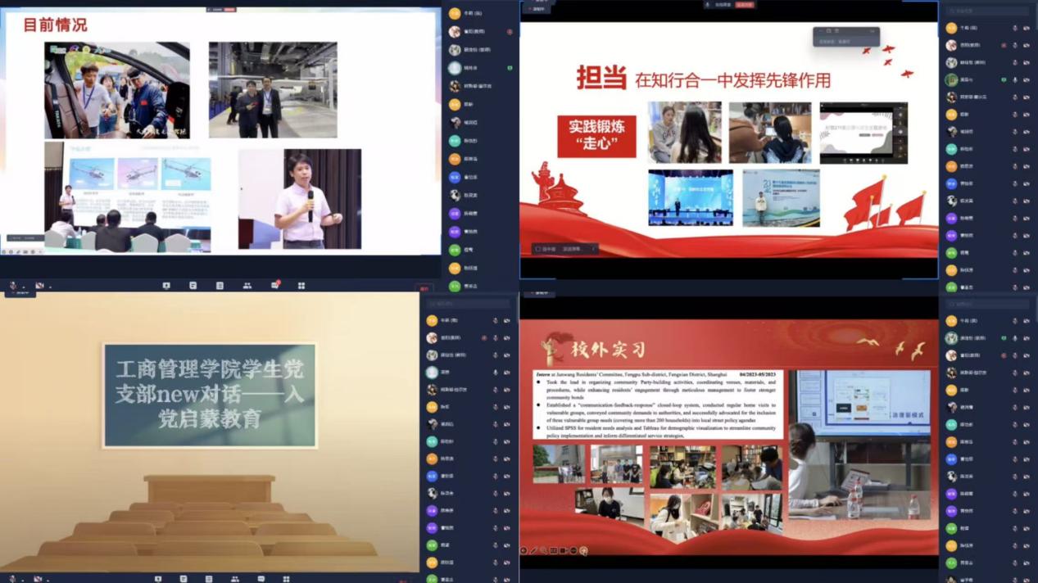Select 实践锻炼 "走心" red label on slide
The height and width of the screenshot is (583, 1038).
[x=596, y=136]
